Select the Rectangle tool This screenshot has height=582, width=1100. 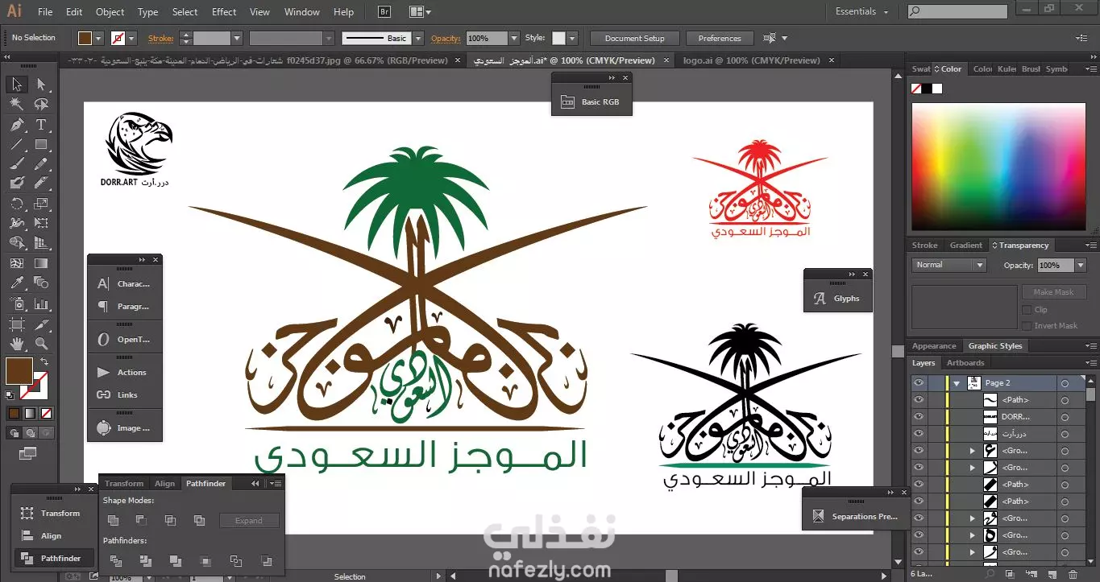tap(41, 145)
